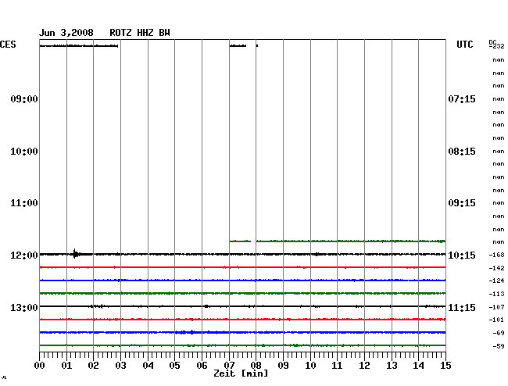Click the '13:00' local time label
Image resolution: width=508 pixels, height=386 pixels.
coord(24,307)
